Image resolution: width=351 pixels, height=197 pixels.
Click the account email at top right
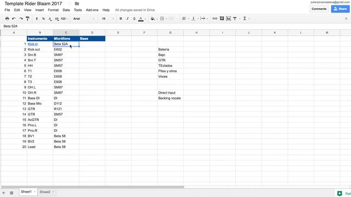(x=330, y=2)
